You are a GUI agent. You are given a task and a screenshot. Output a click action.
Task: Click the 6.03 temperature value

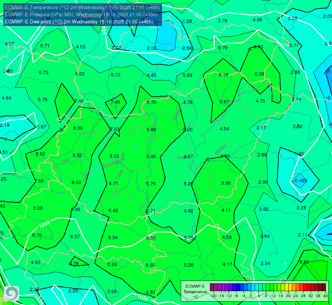[80, 74]
